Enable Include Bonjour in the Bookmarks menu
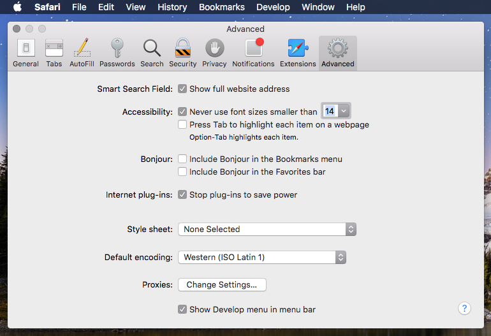The height and width of the screenshot is (336, 491). click(x=182, y=159)
